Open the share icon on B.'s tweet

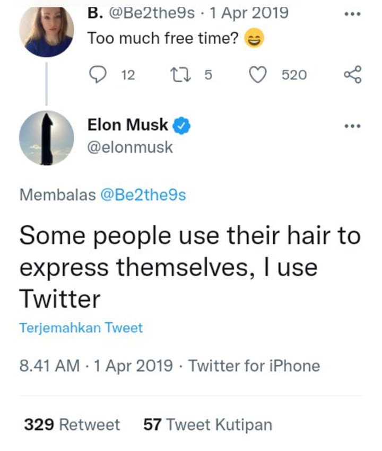click(352, 75)
